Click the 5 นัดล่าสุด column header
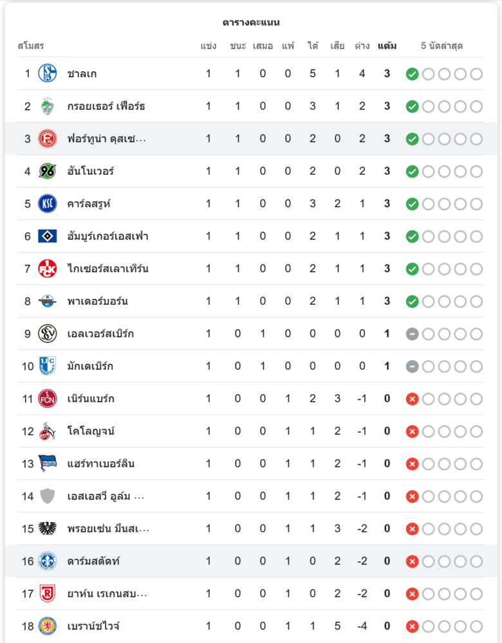 click(442, 46)
